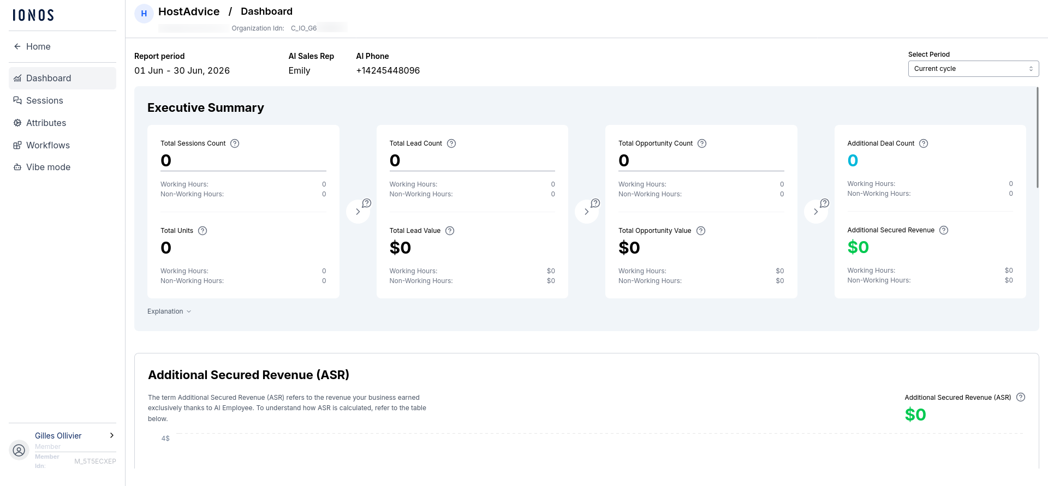Open Vibe mode menu item
1048x486 pixels.
(62, 167)
